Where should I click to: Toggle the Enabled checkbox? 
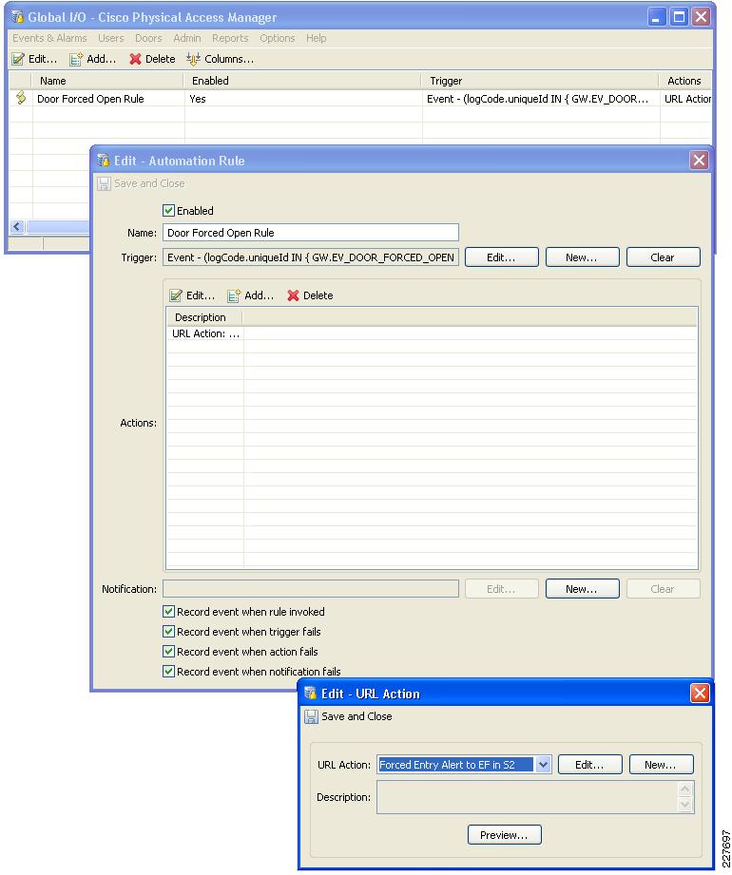168,210
